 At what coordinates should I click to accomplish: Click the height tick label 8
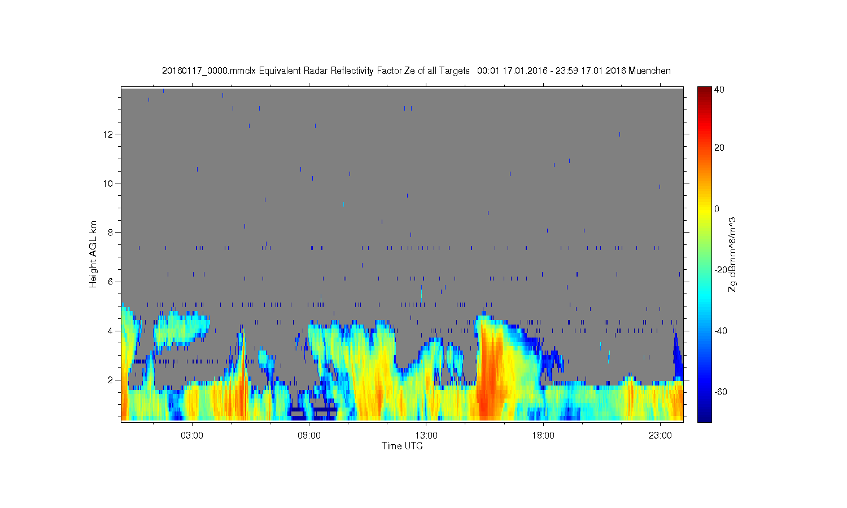tap(111, 233)
